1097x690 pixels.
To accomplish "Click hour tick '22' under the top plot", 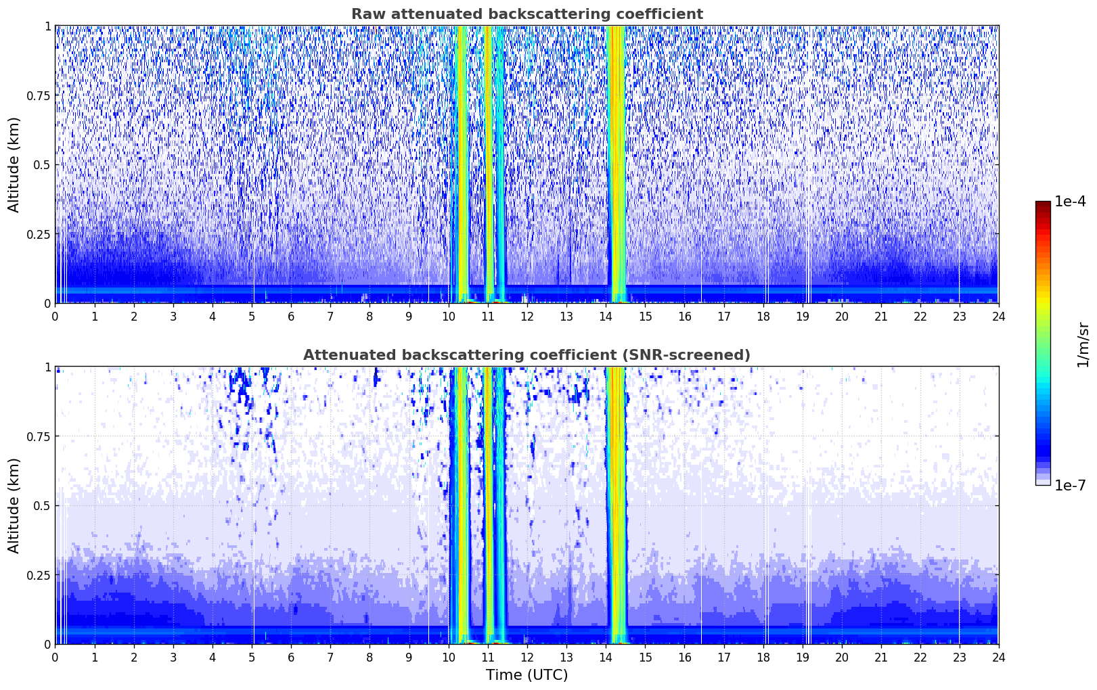I will (x=920, y=316).
